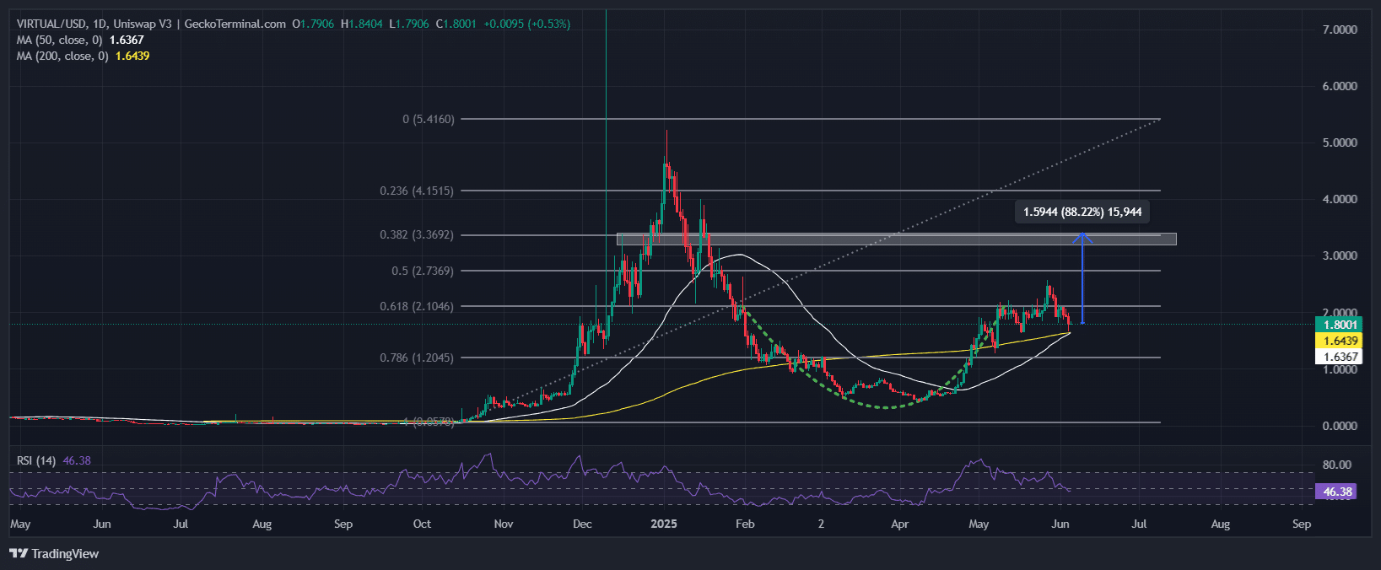This screenshot has height=570, width=1381.
Task: Click the 0.382 (3.3692) Fibonacci label
Action: (x=417, y=234)
